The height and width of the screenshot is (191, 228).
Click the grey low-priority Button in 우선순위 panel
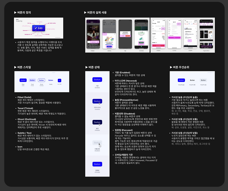coord(203,80)
